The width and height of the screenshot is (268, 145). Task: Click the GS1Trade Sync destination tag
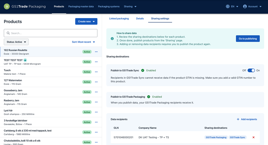click(237, 137)
